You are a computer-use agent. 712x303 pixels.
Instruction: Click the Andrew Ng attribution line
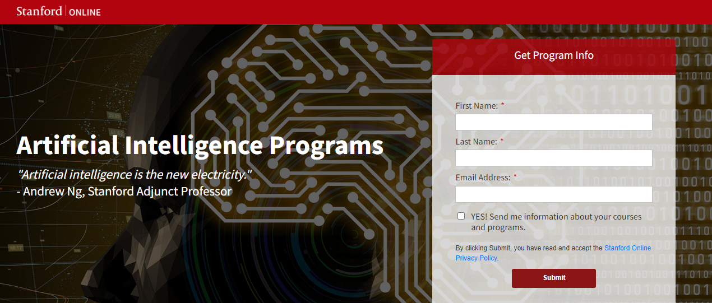[x=124, y=192]
